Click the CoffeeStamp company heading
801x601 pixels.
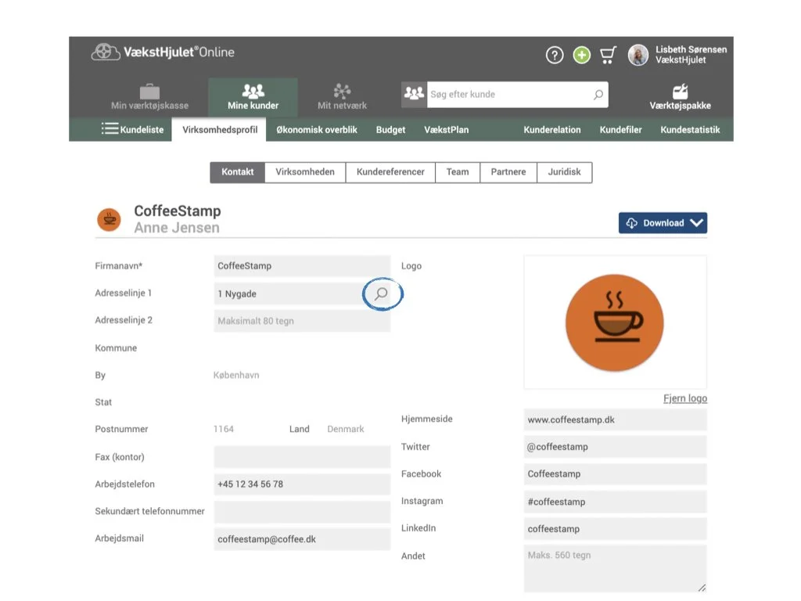178,211
